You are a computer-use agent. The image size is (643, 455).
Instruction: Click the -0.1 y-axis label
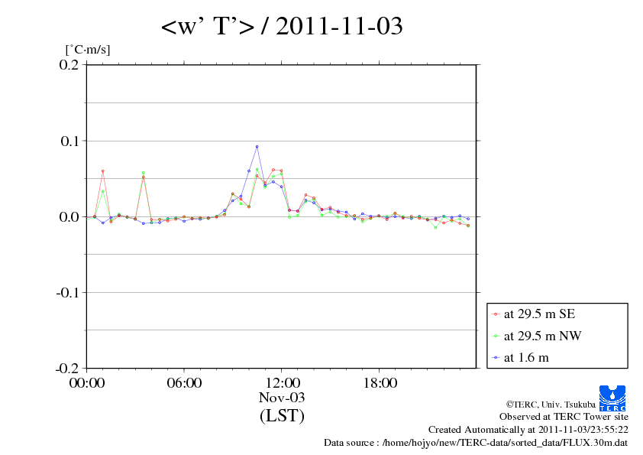click(67, 293)
